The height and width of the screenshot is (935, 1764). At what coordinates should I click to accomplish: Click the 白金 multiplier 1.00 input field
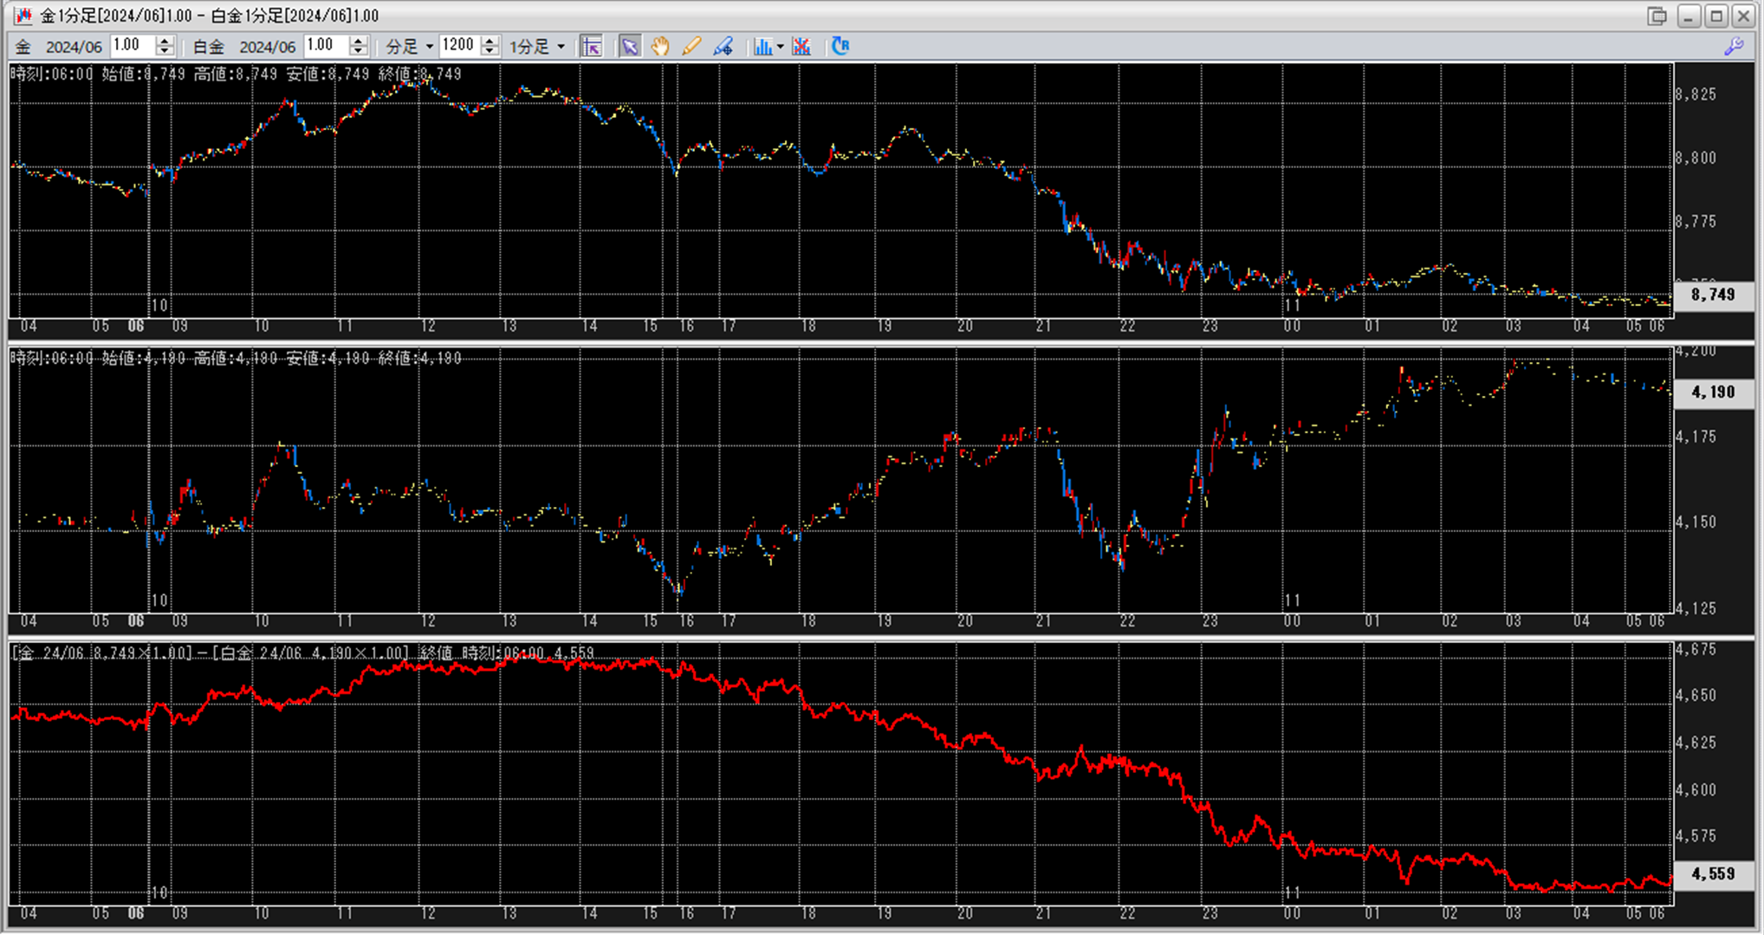326,46
